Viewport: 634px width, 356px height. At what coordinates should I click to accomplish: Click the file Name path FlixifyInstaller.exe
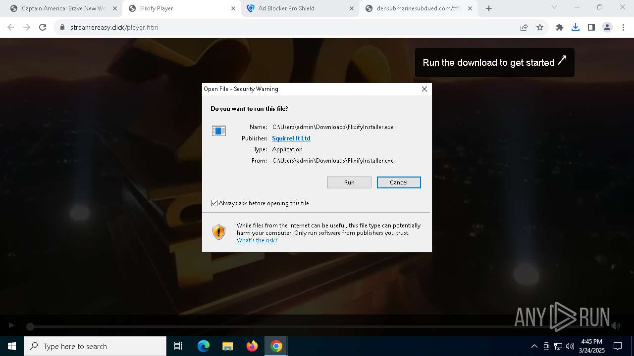[x=333, y=127]
